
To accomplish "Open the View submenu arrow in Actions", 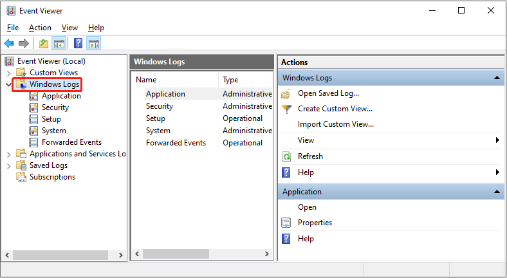I will (x=497, y=140).
